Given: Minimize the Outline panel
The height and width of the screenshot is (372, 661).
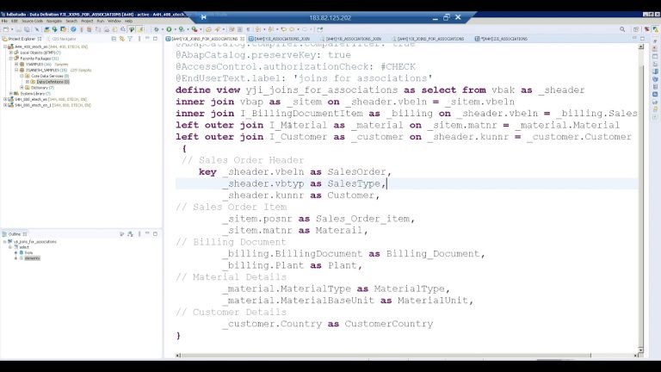Looking at the screenshot, I should [149, 233].
